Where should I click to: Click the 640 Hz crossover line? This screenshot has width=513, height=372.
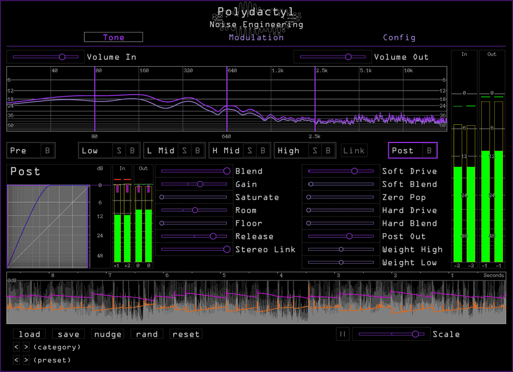point(227,99)
